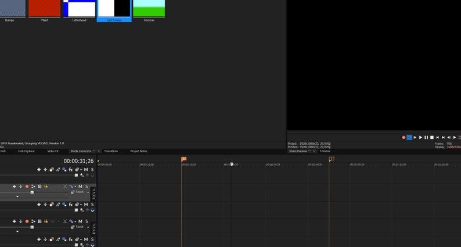Screen dimensions: 461x247
Task: Solo the first audio track
Action: (x=87, y=187)
